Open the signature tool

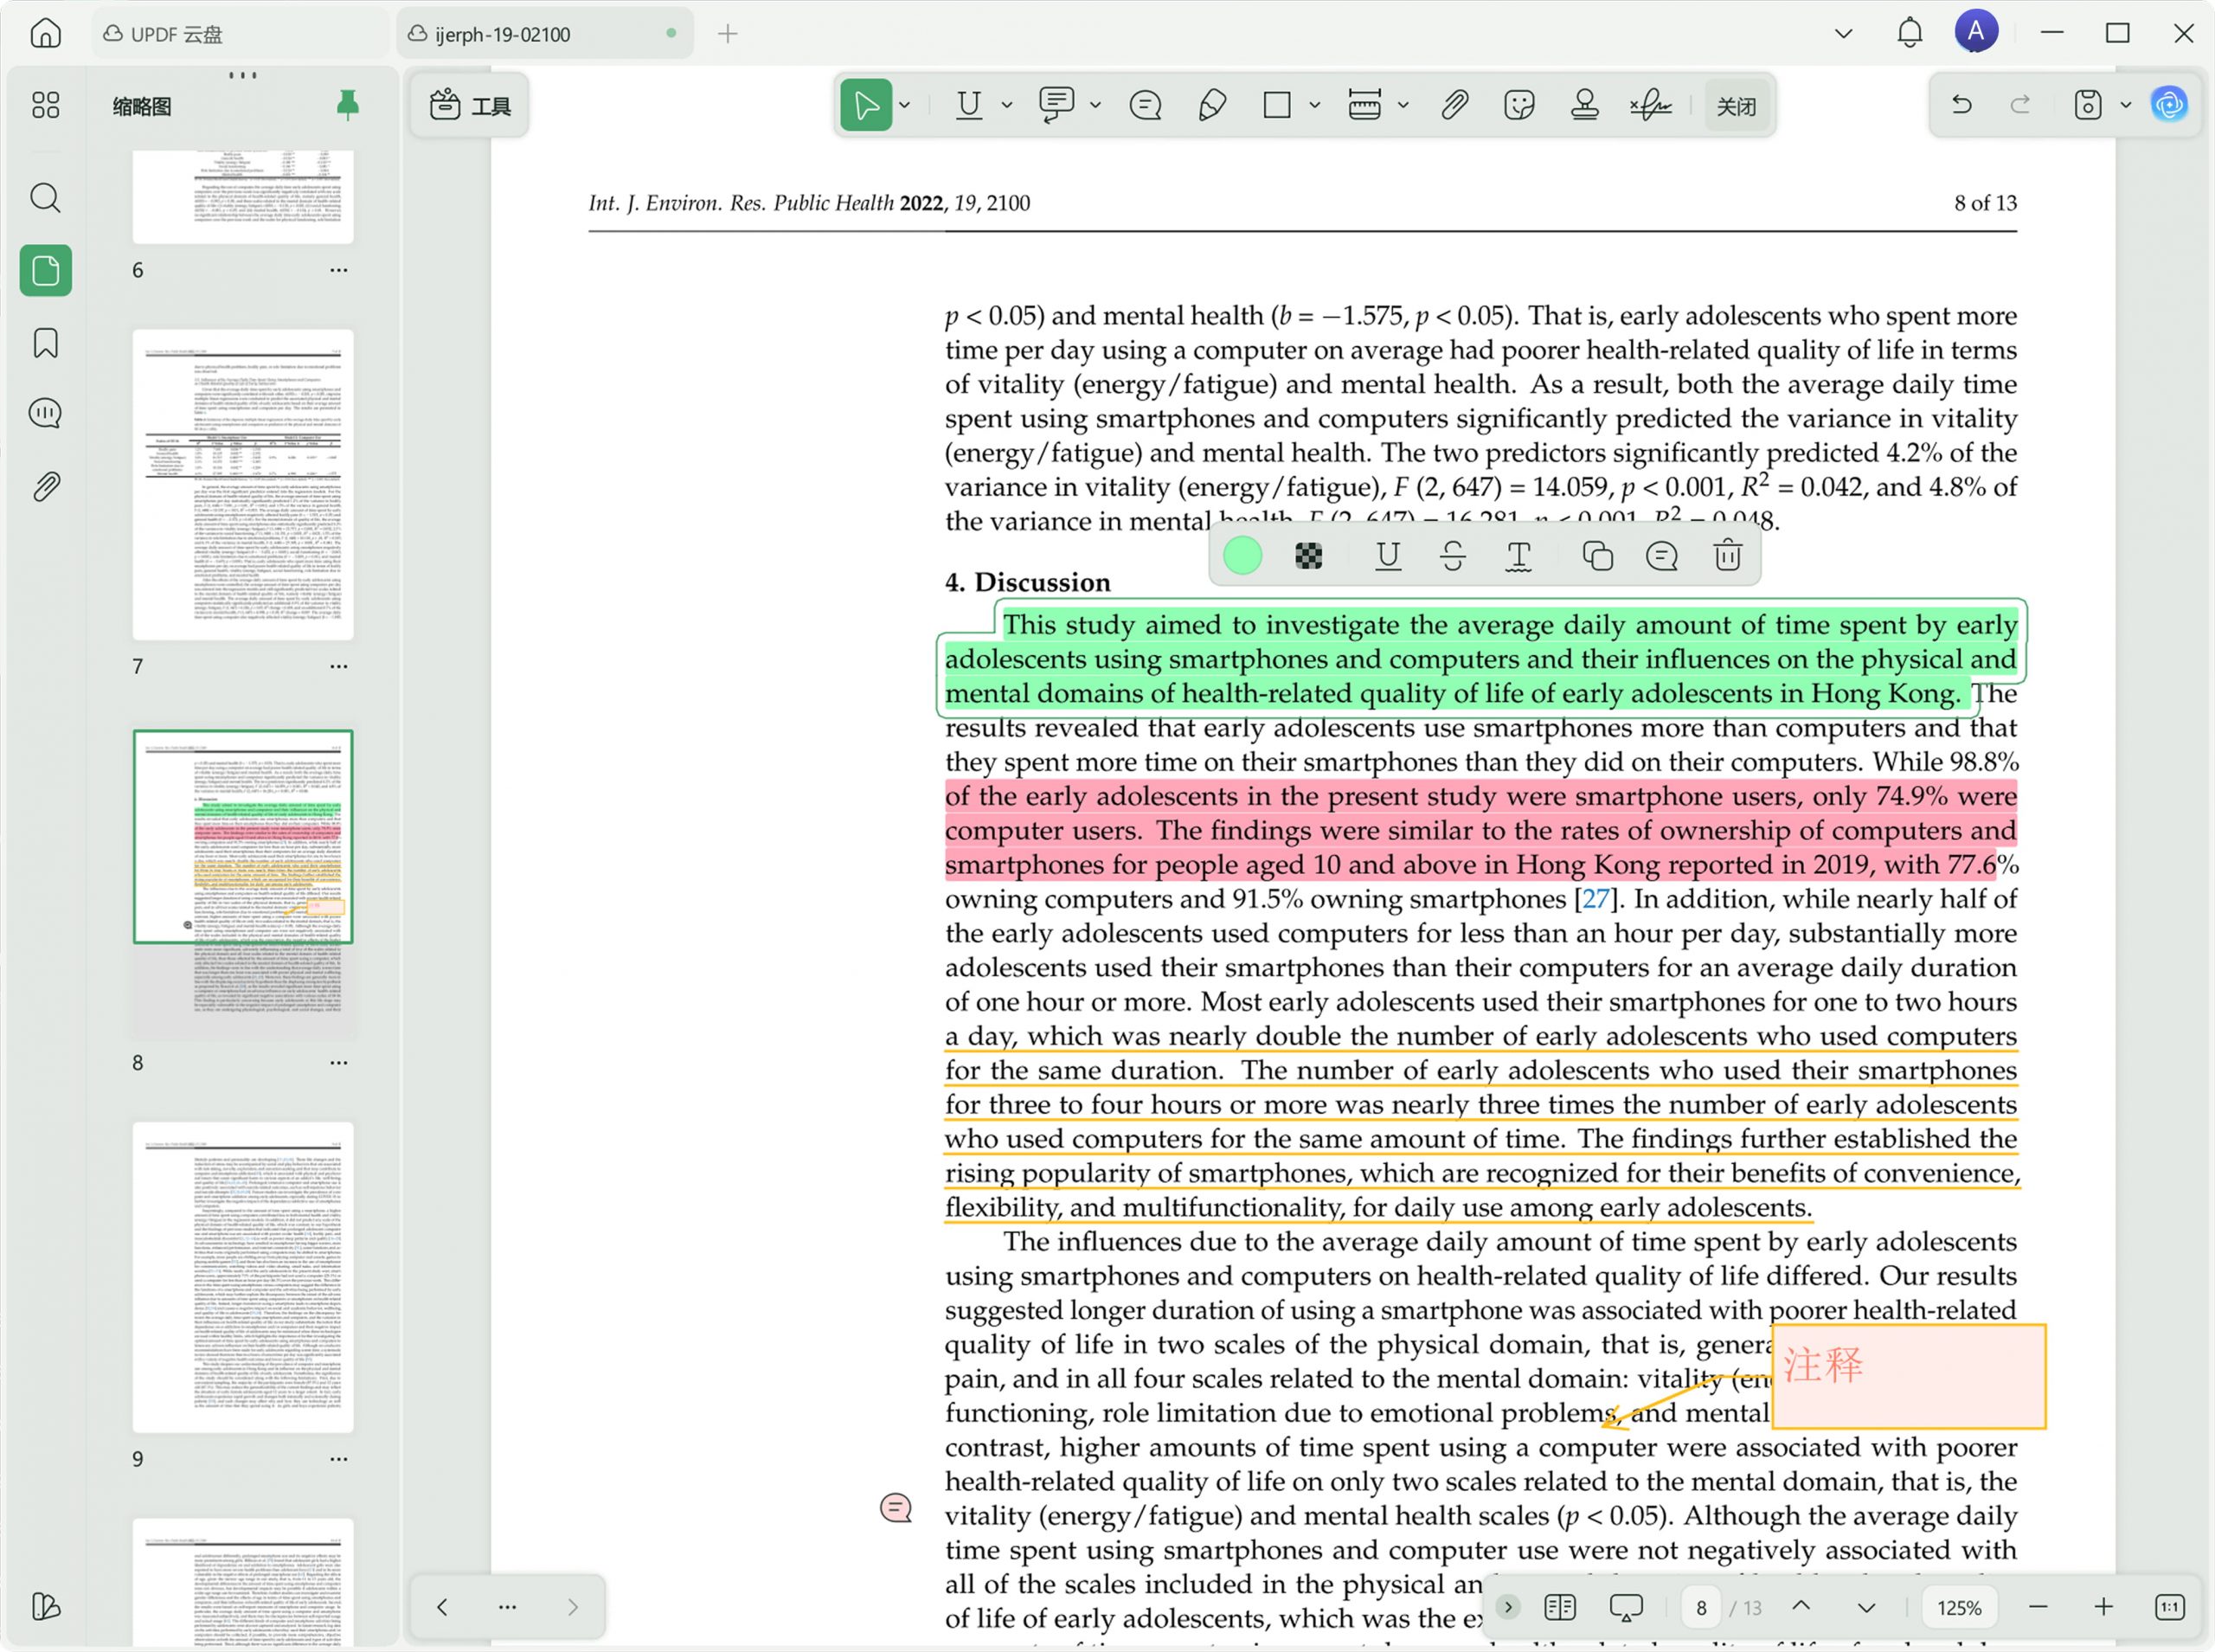[1650, 105]
